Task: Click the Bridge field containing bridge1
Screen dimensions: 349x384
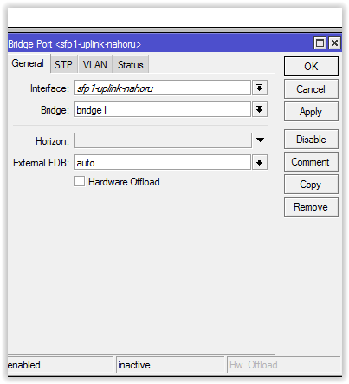Action: point(163,109)
